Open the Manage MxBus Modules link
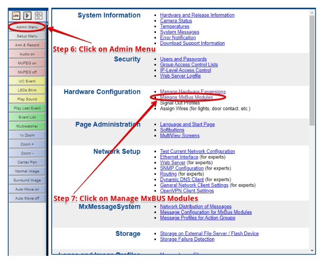The image size is (325, 264). click(186, 98)
